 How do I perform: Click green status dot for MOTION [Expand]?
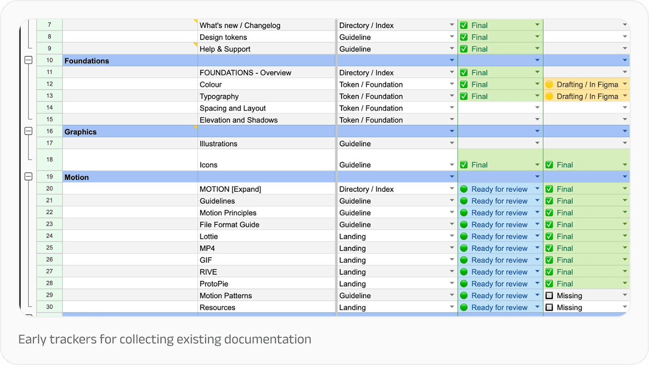click(464, 189)
